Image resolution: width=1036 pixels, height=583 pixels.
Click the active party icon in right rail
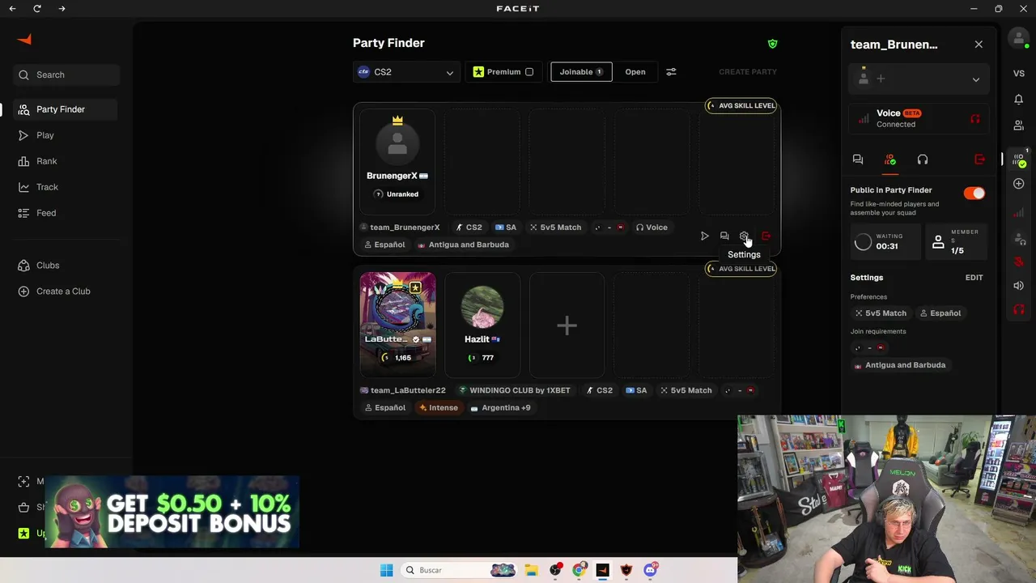[x=1019, y=160]
